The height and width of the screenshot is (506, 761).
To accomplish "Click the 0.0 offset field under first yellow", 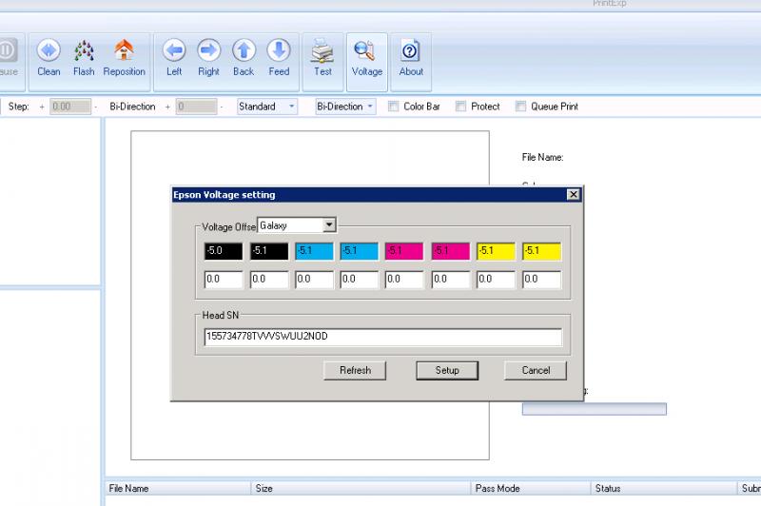I will pos(496,280).
